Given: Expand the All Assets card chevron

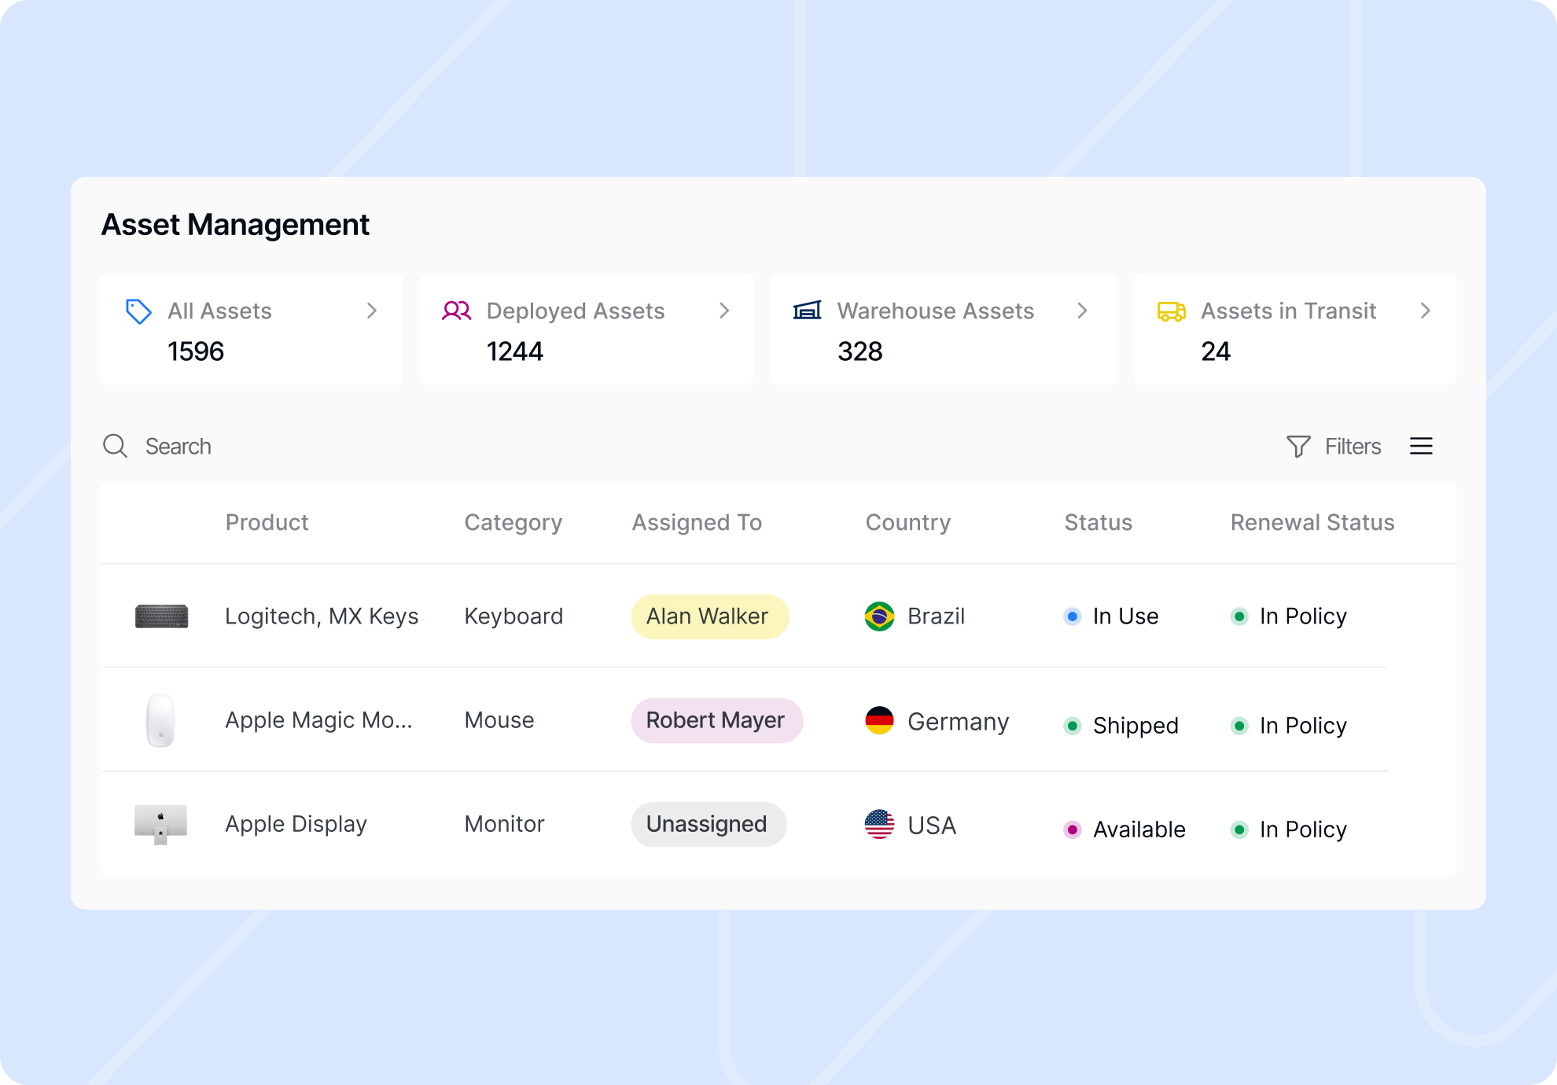Looking at the screenshot, I should tap(372, 311).
